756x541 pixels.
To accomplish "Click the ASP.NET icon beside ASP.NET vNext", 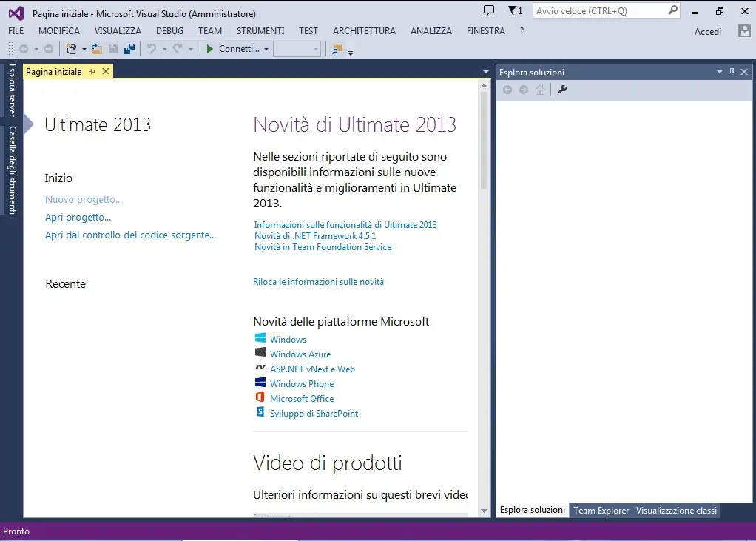I will (260, 367).
